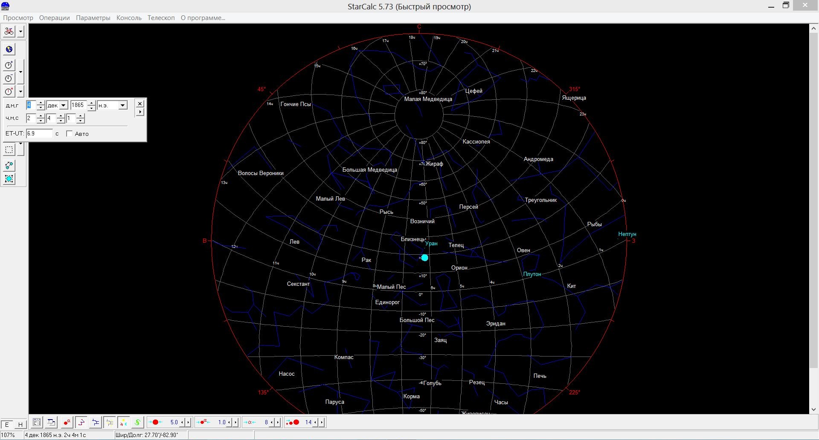819x440 pixels.
Task: Decrease the year 1865 with down arrow
Action: [91, 108]
